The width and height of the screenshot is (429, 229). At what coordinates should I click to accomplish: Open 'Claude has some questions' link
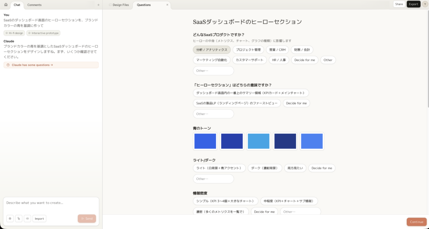(51, 65)
